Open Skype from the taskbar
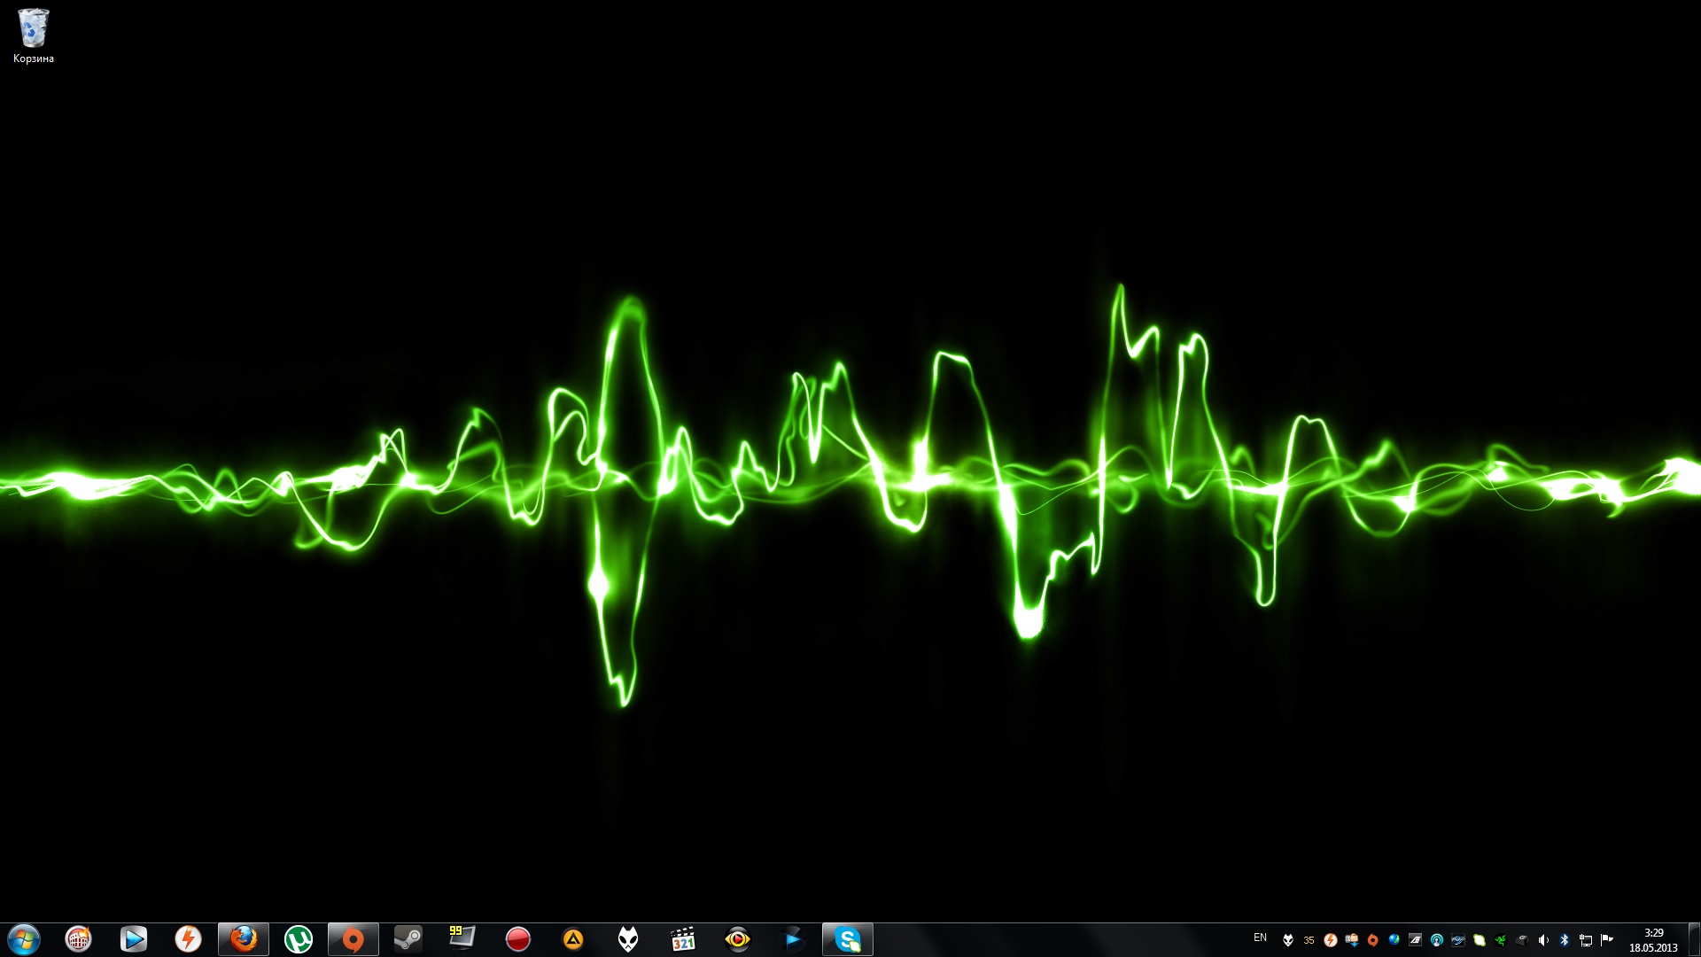The width and height of the screenshot is (1701, 957). tap(848, 939)
